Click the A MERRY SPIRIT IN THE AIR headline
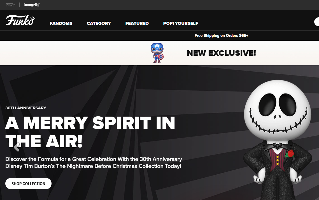Screen dimensions: 319x200 point(90,132)
